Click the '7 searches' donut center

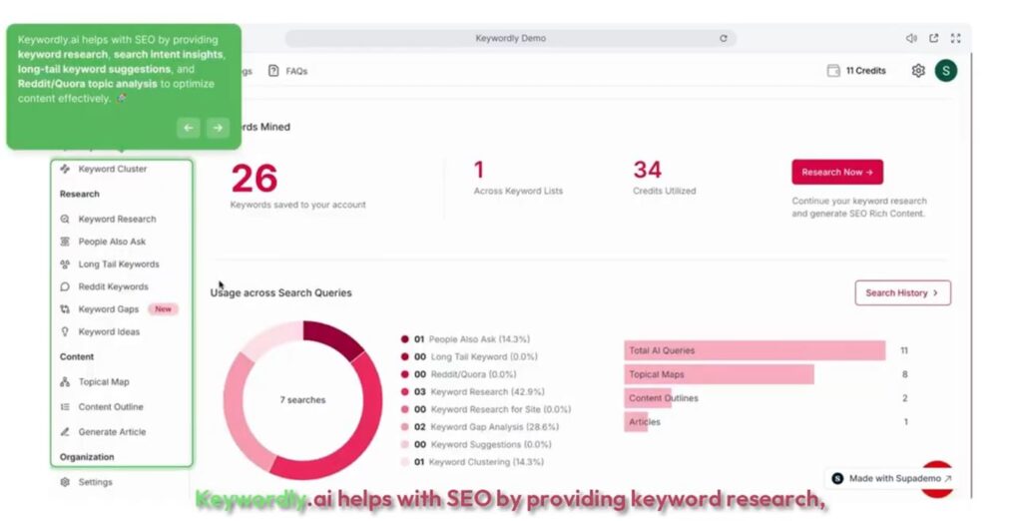302,399
